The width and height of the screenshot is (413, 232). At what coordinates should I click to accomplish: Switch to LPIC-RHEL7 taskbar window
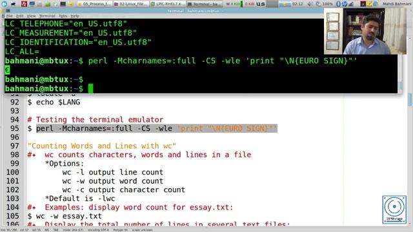168,4
